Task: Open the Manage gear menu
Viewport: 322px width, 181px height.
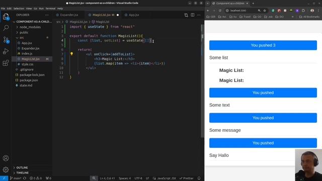Action: point(6,170)
